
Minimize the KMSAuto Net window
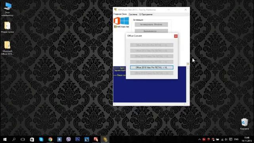[x=169, y=10]
